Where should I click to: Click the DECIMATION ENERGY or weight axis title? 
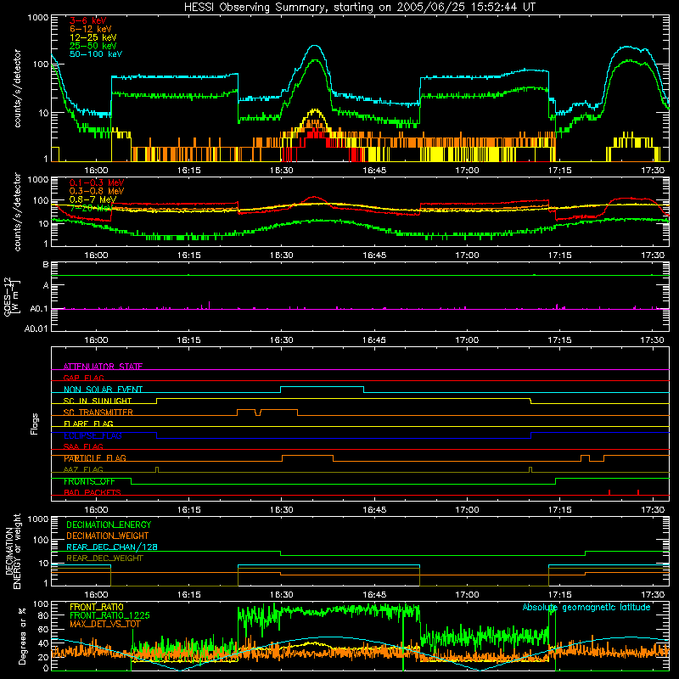(13, 551)
